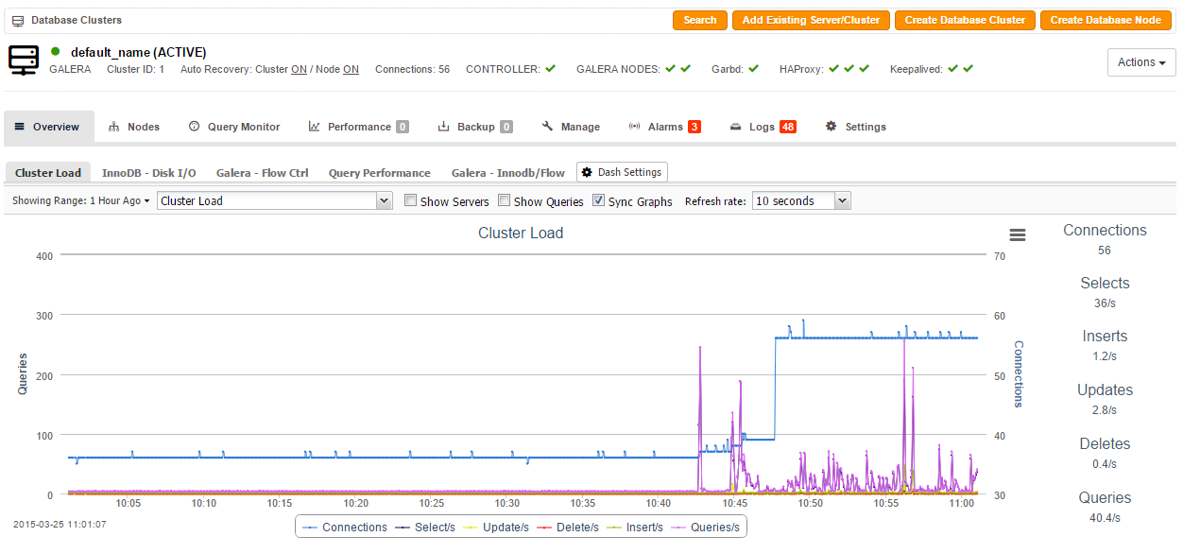1183x554 pixels.
Task: Click the Nodes hierarchy icon
Action: pyautogui.click(x=114, y=127)
